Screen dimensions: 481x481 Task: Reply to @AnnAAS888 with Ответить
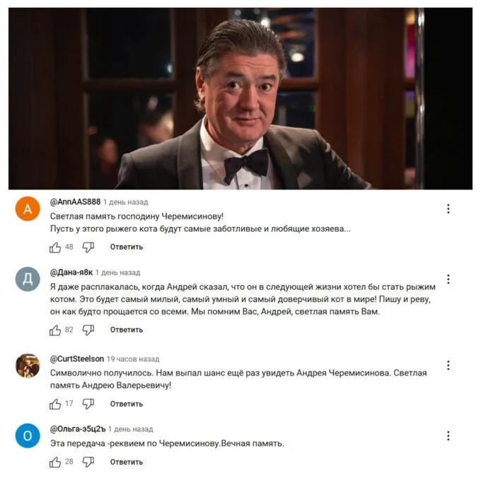[127, 248]
